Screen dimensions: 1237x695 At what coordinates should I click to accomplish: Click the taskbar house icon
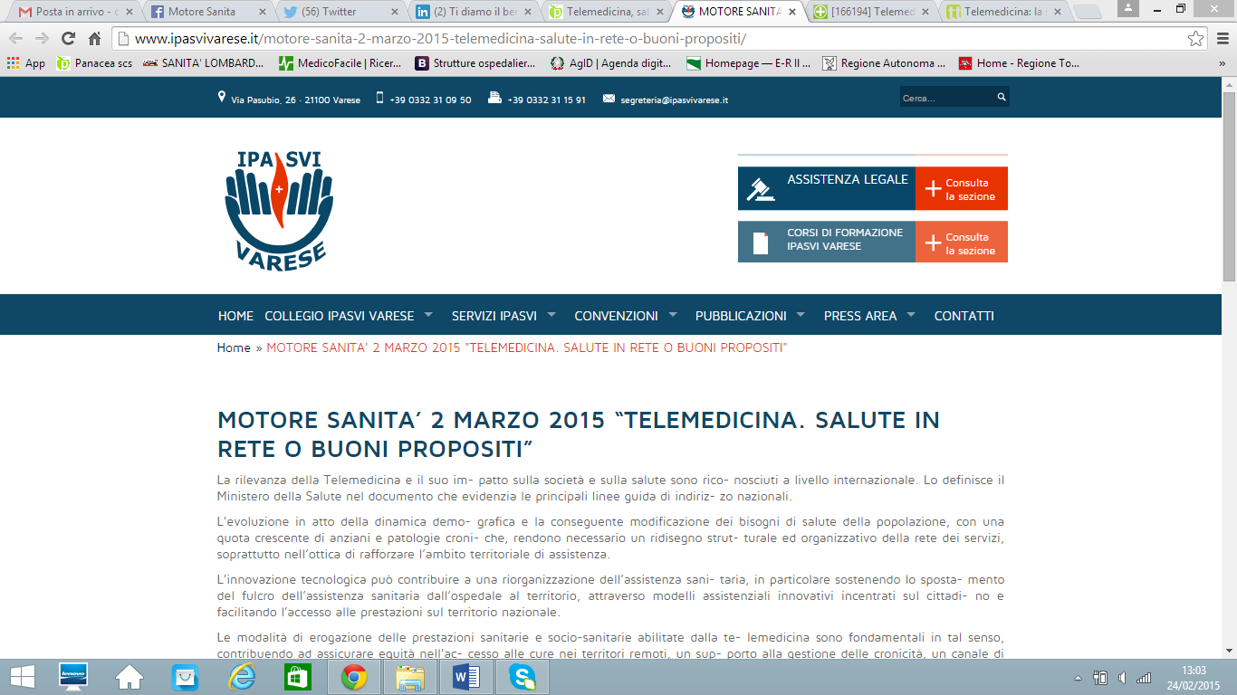click(x=129, y=677)
